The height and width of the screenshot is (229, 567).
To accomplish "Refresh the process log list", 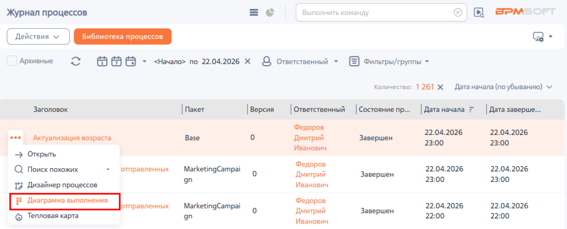I will tap(75, 61).
